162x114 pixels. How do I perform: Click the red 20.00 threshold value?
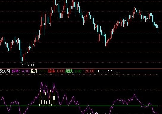pos(89,71)
